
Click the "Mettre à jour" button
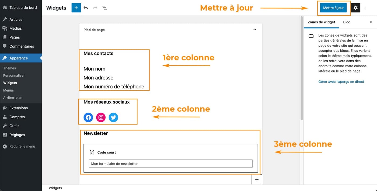[x=334, y=8]
